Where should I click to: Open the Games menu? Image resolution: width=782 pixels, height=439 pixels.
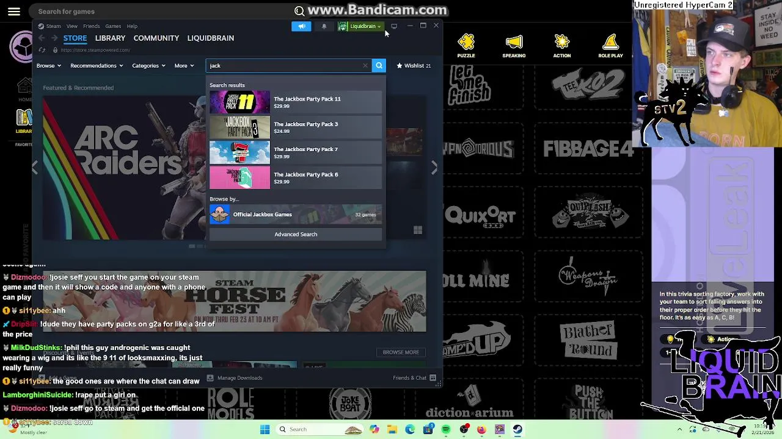tap(113, 26)
